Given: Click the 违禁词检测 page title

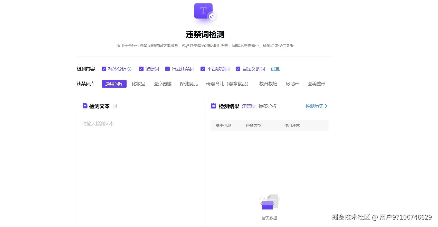Looking at the screenshot, I should tap(205, 34).
